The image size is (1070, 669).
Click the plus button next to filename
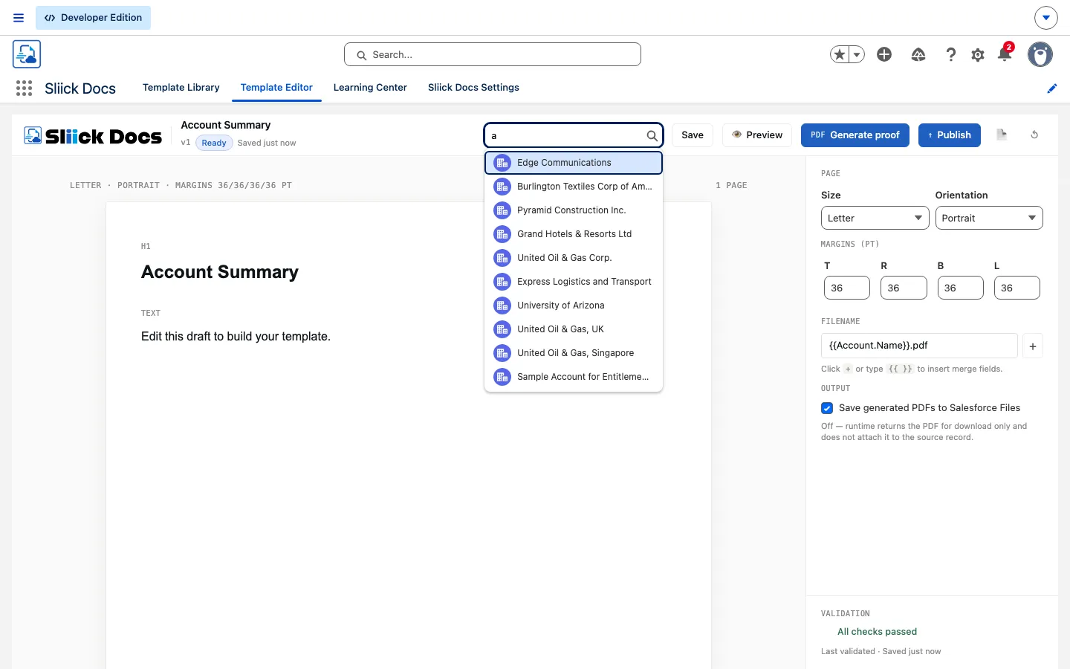[1033, 346]
